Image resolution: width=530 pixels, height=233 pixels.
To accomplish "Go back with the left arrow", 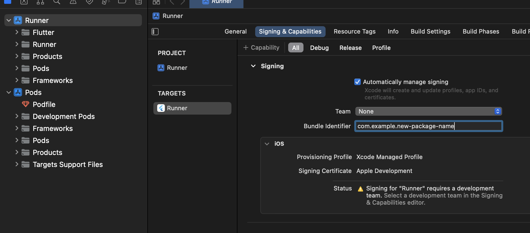I will pyautogui.click(x=172, y=2).
